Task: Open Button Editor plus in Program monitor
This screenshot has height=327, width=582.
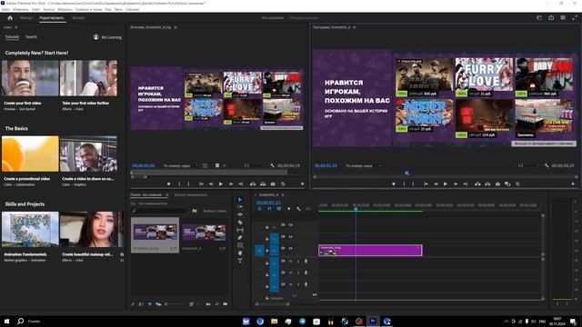Action: point(573,183)
